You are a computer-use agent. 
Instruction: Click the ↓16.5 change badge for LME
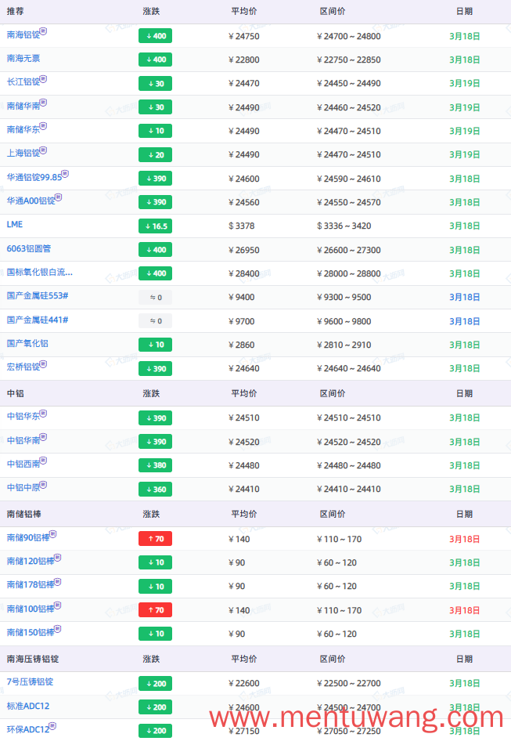[x=156, y=226]
